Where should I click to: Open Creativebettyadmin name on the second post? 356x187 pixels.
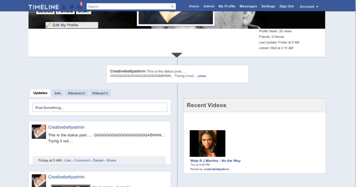(x=66, y=177)
